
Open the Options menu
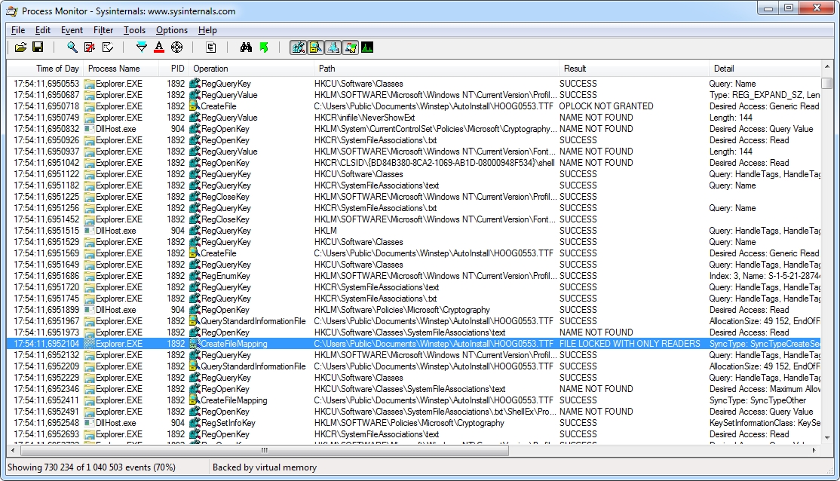(x=172, y=30)
